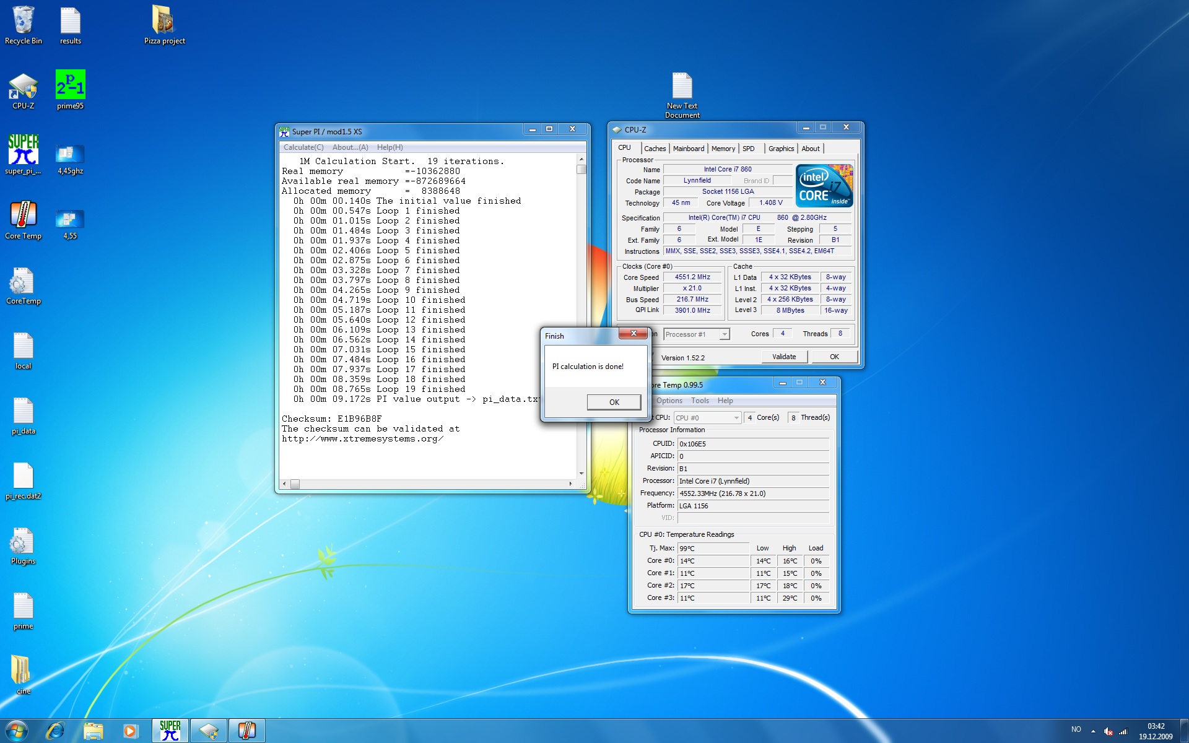Click the muted volume tray icon

[x=1108, y=731]
